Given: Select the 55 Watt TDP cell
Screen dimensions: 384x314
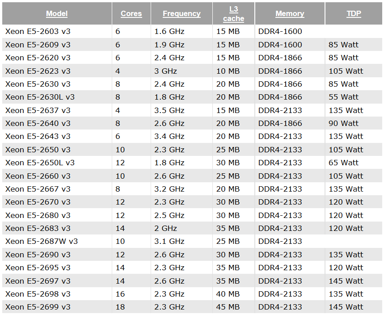Looking at the screenshot, I should [x=343, y=97].
